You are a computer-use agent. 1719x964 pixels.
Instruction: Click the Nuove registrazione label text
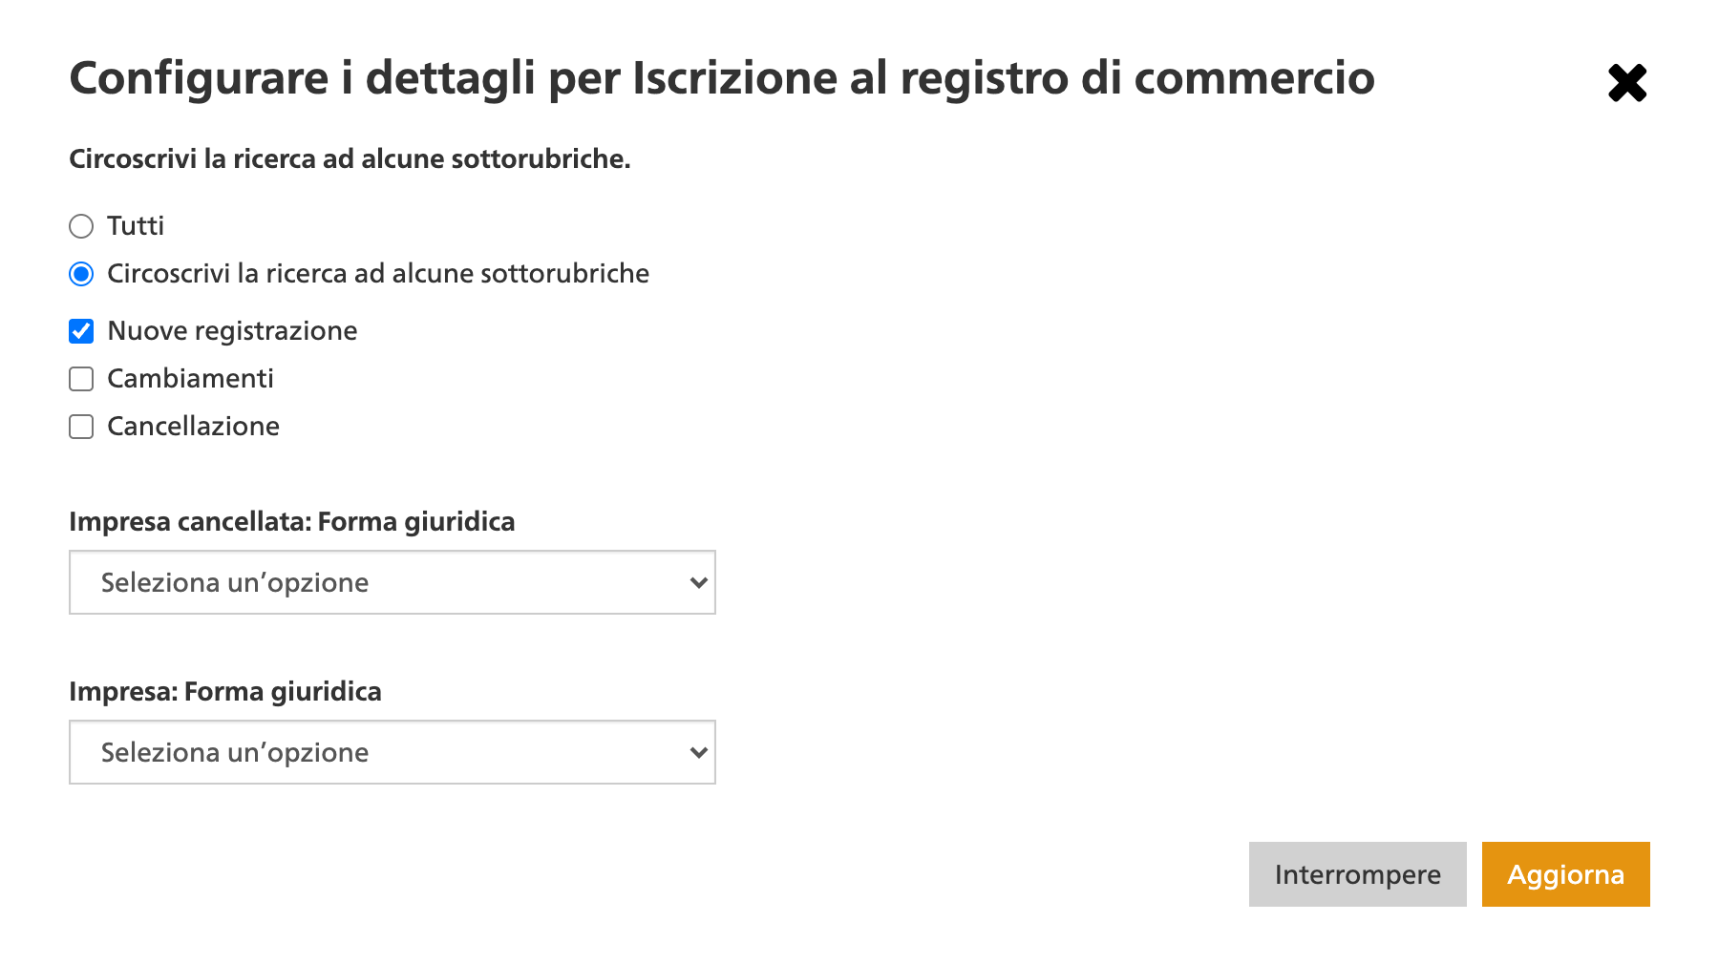(x=232, y=331)
